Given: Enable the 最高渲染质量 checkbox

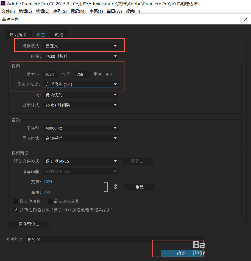Looking at the screenshot, I should pos(50,201).
